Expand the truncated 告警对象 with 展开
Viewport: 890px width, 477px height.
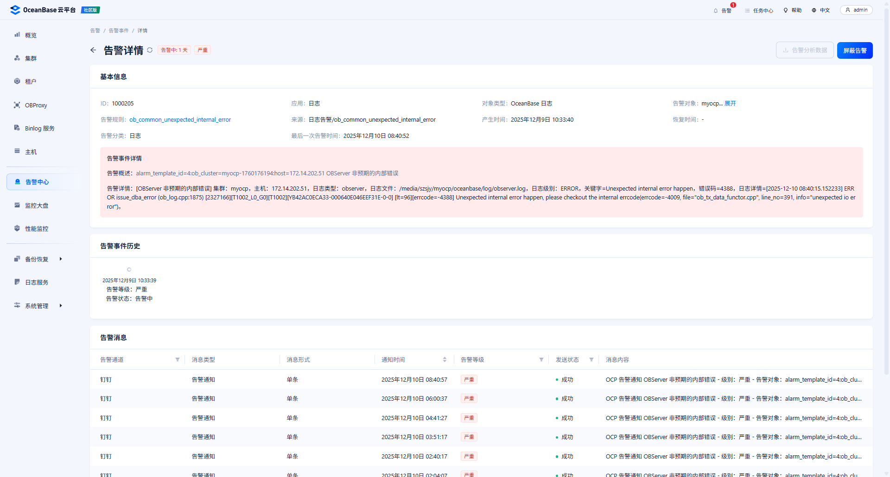(x=730, y=104)
